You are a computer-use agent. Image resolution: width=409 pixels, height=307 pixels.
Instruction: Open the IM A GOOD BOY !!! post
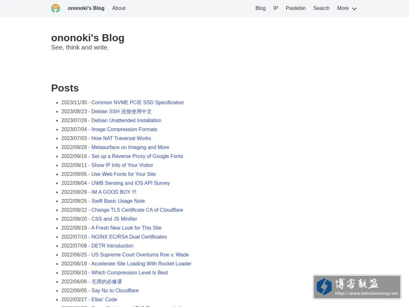(x=114, y=192)
